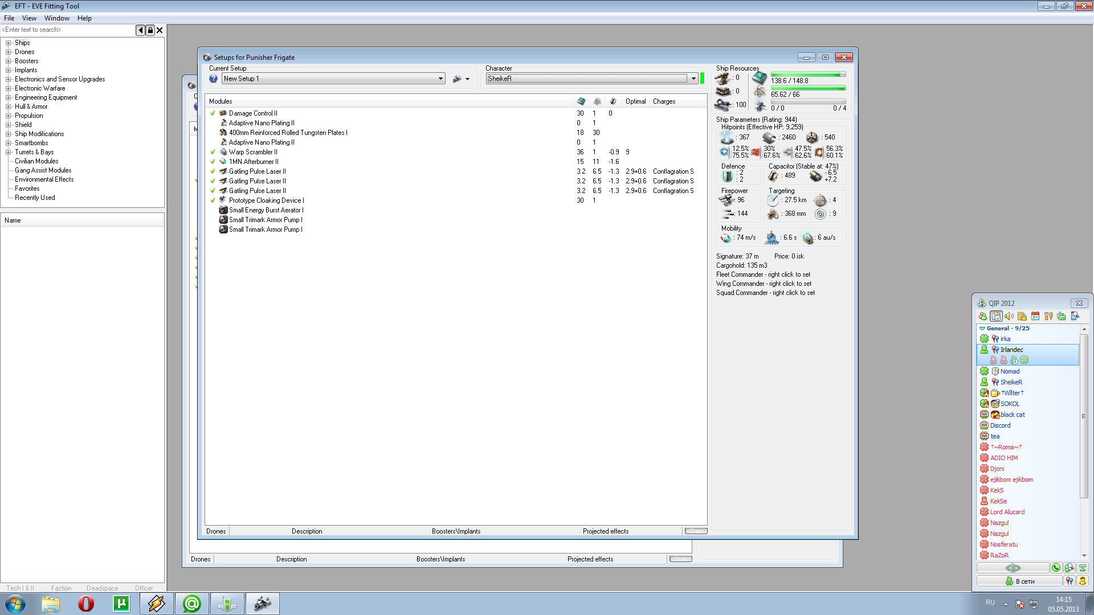Click the calibration icon showing 100
This screenshot has width=1094, height=615.
pos(723,105)
